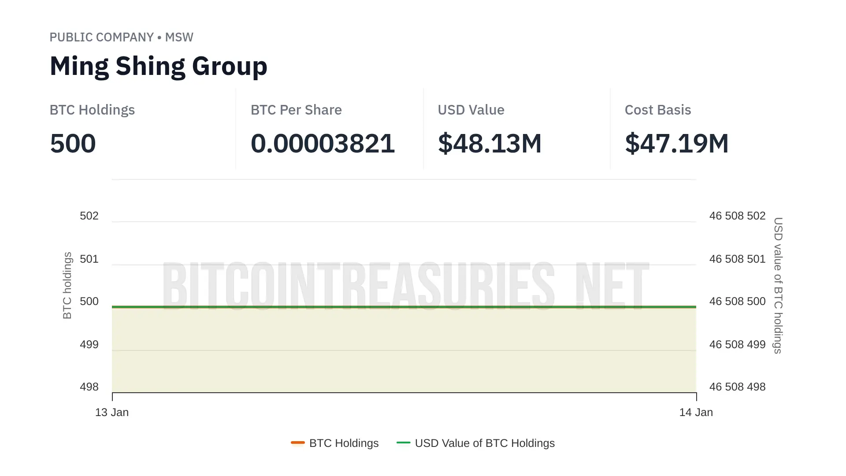Click the orange BTC Holdings legend marker
Image resolution: width=846 pixels, height=476 pixels.
pyautogui.click(x=298, y=443)
